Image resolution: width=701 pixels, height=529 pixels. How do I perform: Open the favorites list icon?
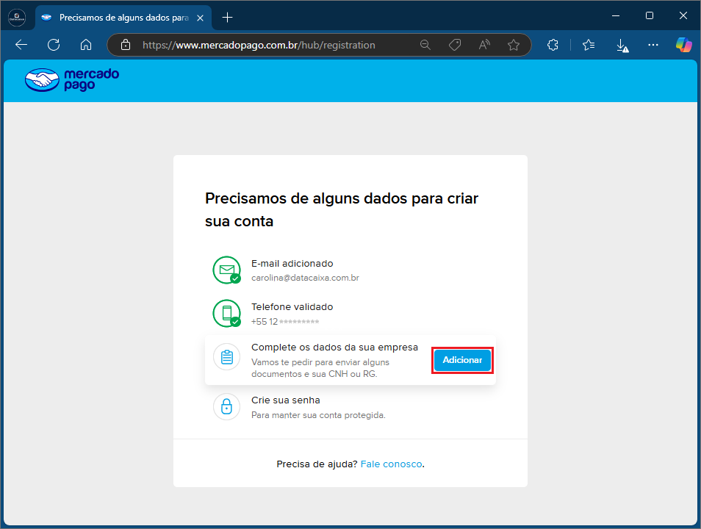589,45
